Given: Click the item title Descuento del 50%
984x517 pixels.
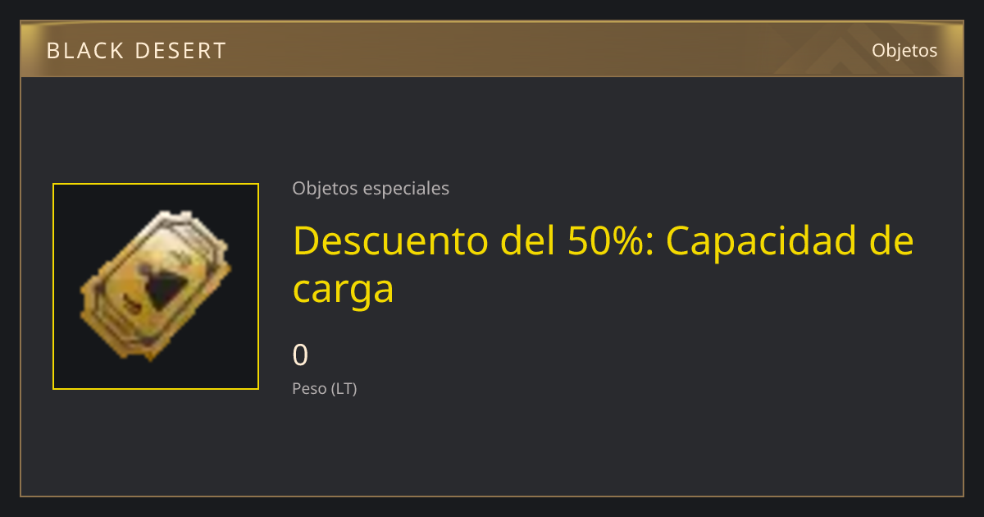Looking at the screenshot, I should 472,240.
